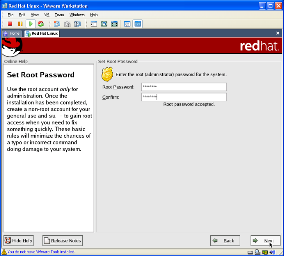Click the Next button
Image resolution: width=284 pixels, height=256 pixels.
[x=265, y=241]
